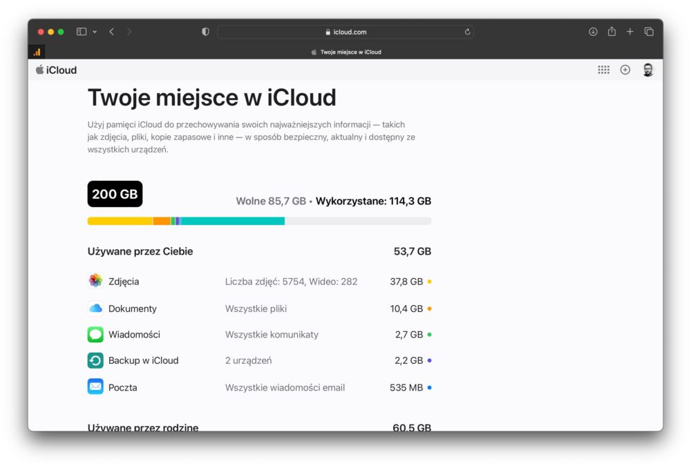Select the 'Backup w iCloud' label
This screenshot has width=691, height=468.
tap(144, 360)
